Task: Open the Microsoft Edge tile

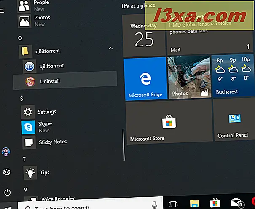Action: pos(145,79)
